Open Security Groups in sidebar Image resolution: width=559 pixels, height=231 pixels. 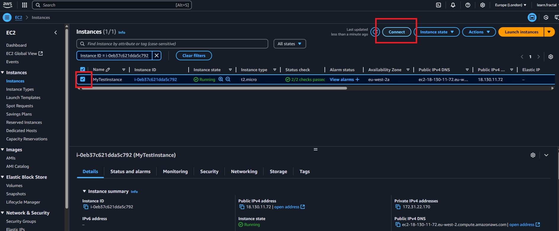click(21, 221)
